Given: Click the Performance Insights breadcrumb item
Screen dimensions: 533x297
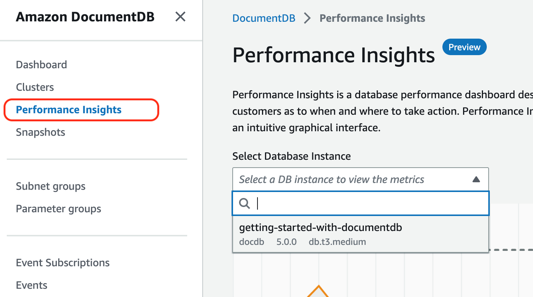Looking at the screenshot, I should 372,18.
